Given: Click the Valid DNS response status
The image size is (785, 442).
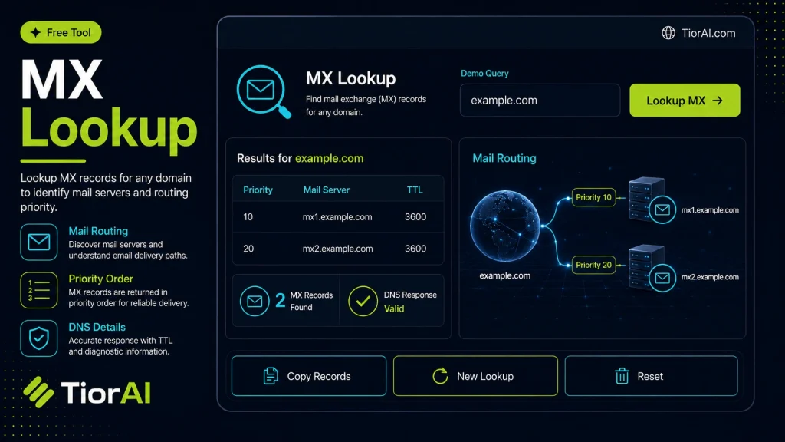Looking at the screenshot, I should tap(394, 308).
